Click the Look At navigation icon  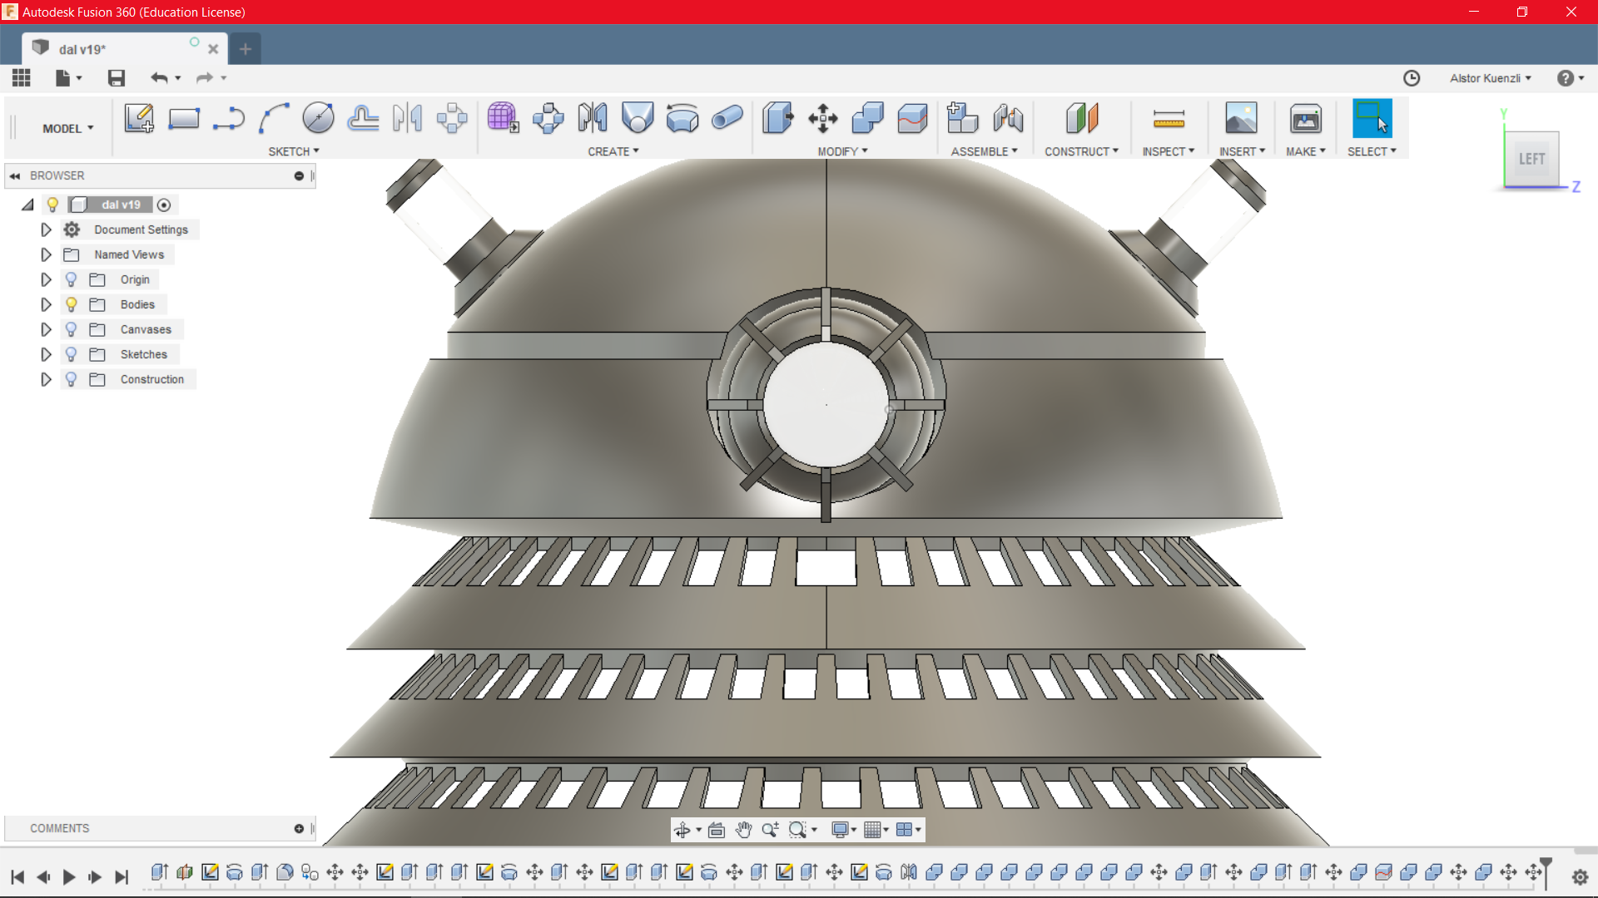coord(717,830)
